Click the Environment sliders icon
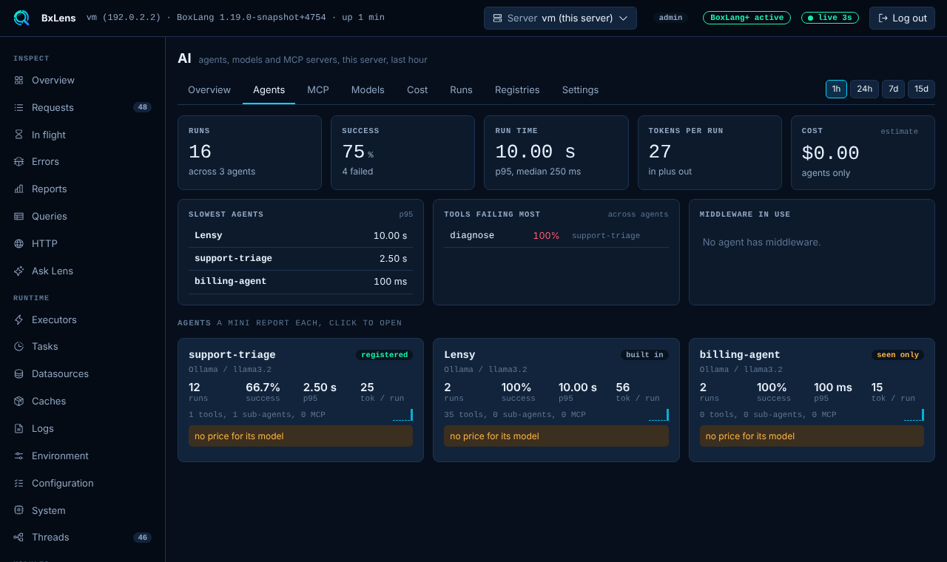Viewport: 947px width, 562px height. coord(18,456)
